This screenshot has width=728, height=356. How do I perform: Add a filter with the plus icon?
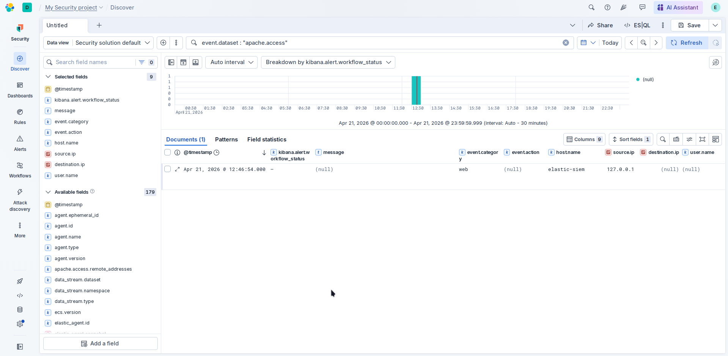164,43
